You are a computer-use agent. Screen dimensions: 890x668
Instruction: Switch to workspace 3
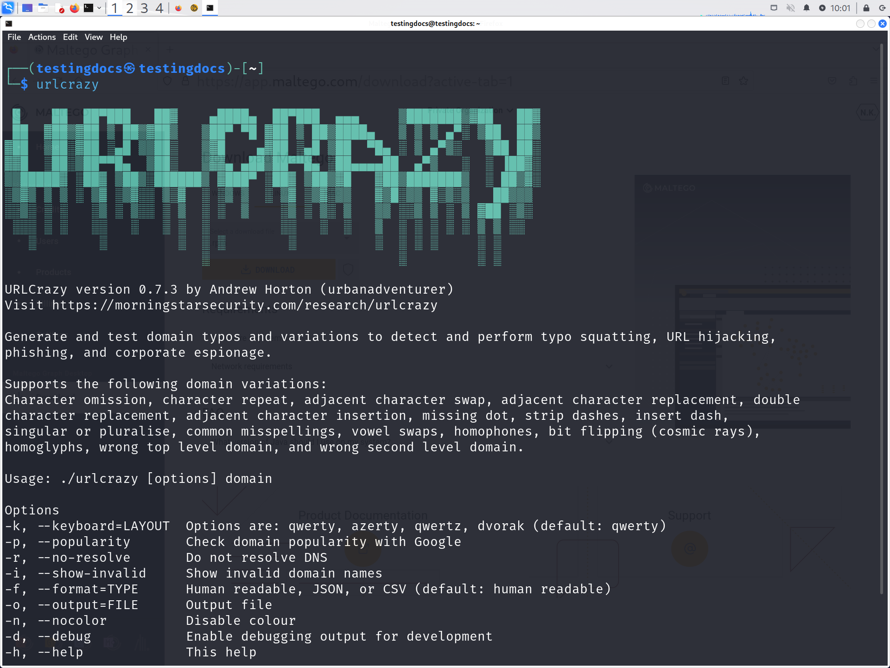(x=144, y=8)
